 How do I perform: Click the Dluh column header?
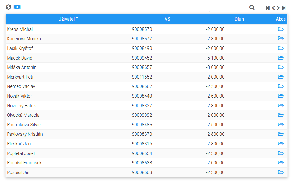(x=239, y=19)
